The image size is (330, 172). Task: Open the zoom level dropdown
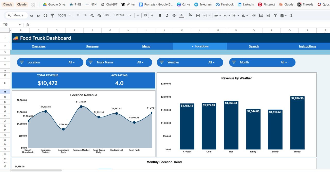click(64, 15)
